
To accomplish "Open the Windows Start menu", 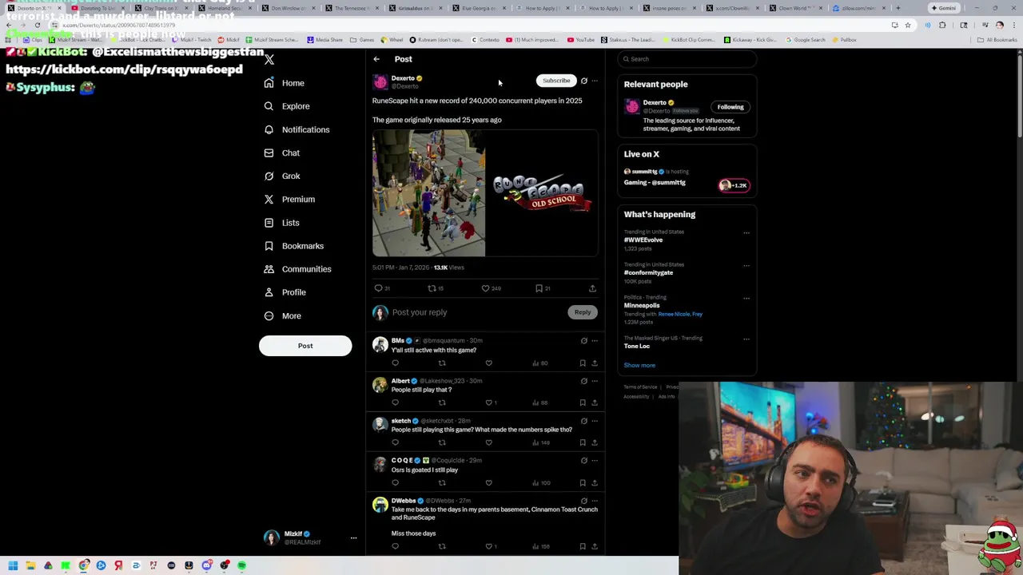I will pyautogui.click(x=13, y=565).
